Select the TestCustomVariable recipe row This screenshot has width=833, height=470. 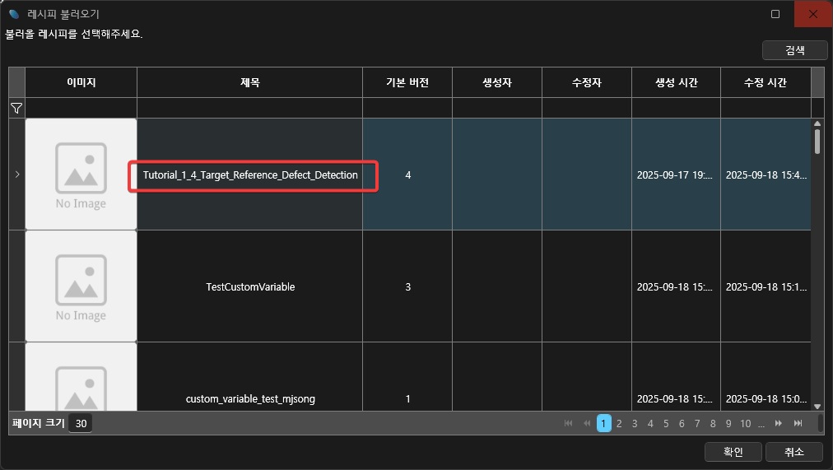tap(250, 286)
